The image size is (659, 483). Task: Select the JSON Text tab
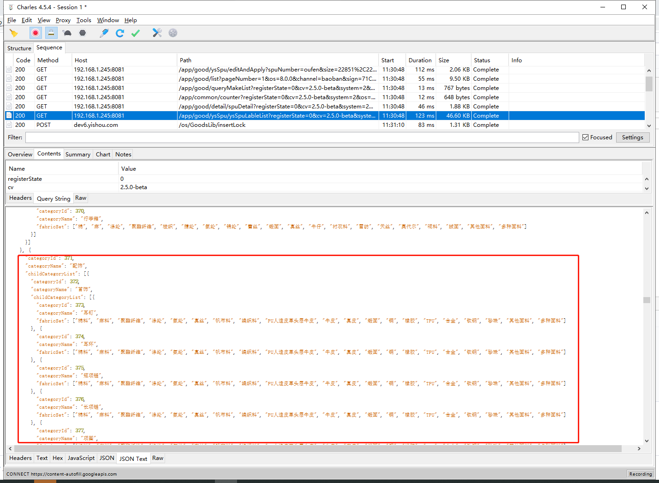click(x=133, y=459)
